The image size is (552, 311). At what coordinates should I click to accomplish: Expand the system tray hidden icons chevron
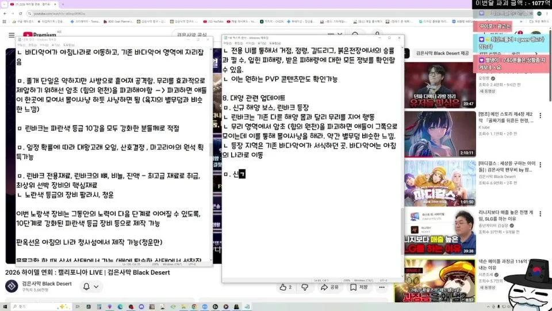point(488,307)
